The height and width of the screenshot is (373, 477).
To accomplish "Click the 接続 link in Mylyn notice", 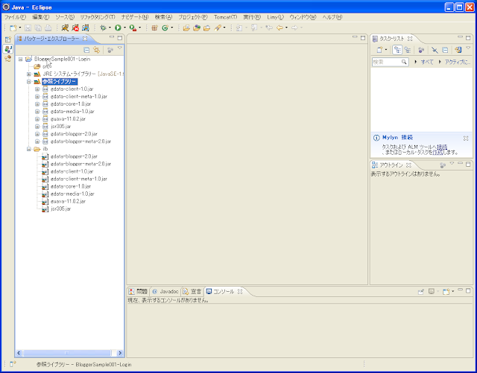I will [442, 147].
